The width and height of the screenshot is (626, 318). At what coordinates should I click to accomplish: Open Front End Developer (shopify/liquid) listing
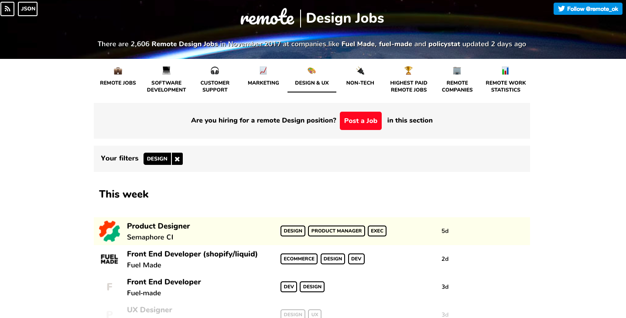[192, 254]
